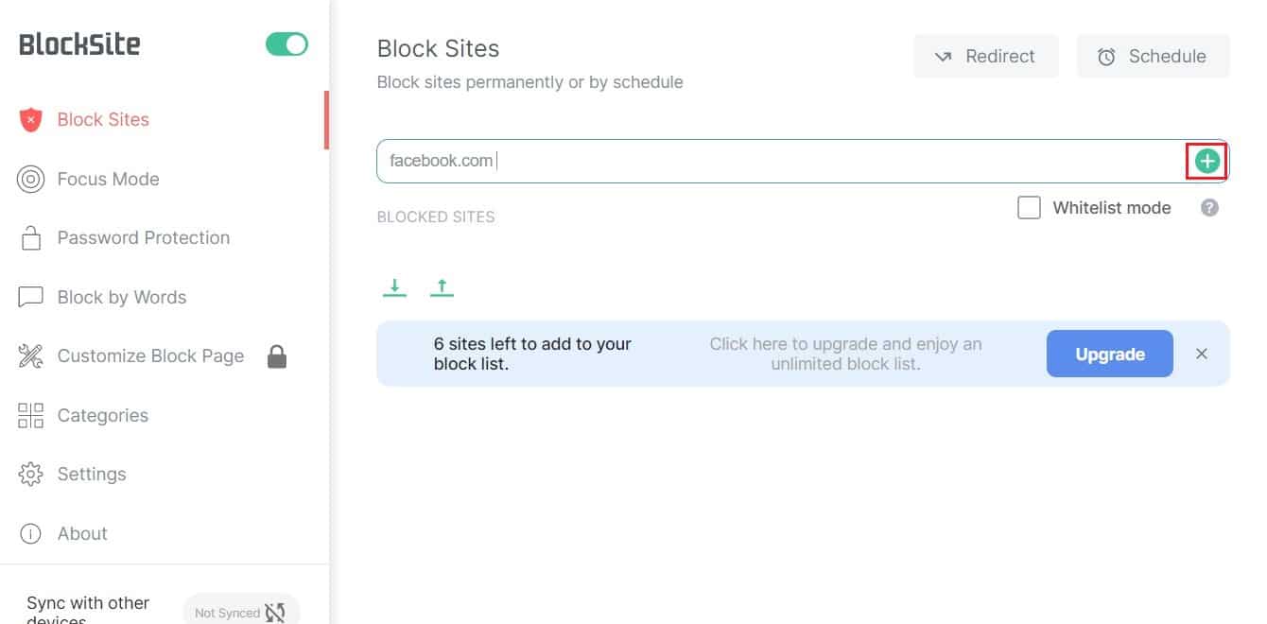Open Block by Words section

(x=122, y=297)
